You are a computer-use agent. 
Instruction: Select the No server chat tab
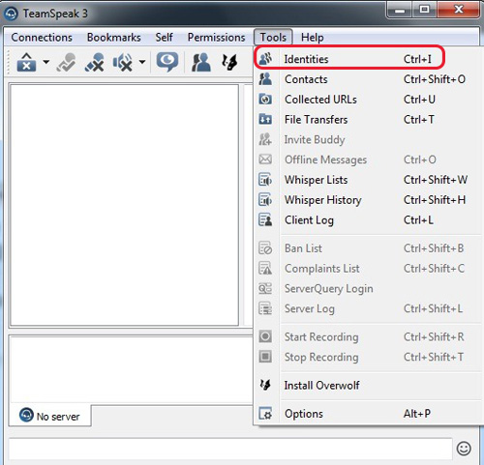tap(50, 416)
